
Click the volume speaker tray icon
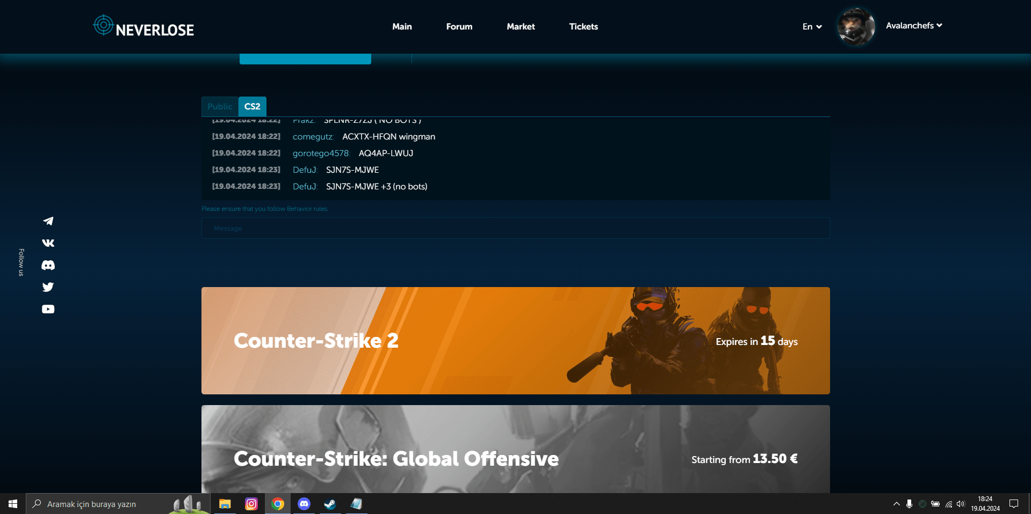tap(961, 504)
